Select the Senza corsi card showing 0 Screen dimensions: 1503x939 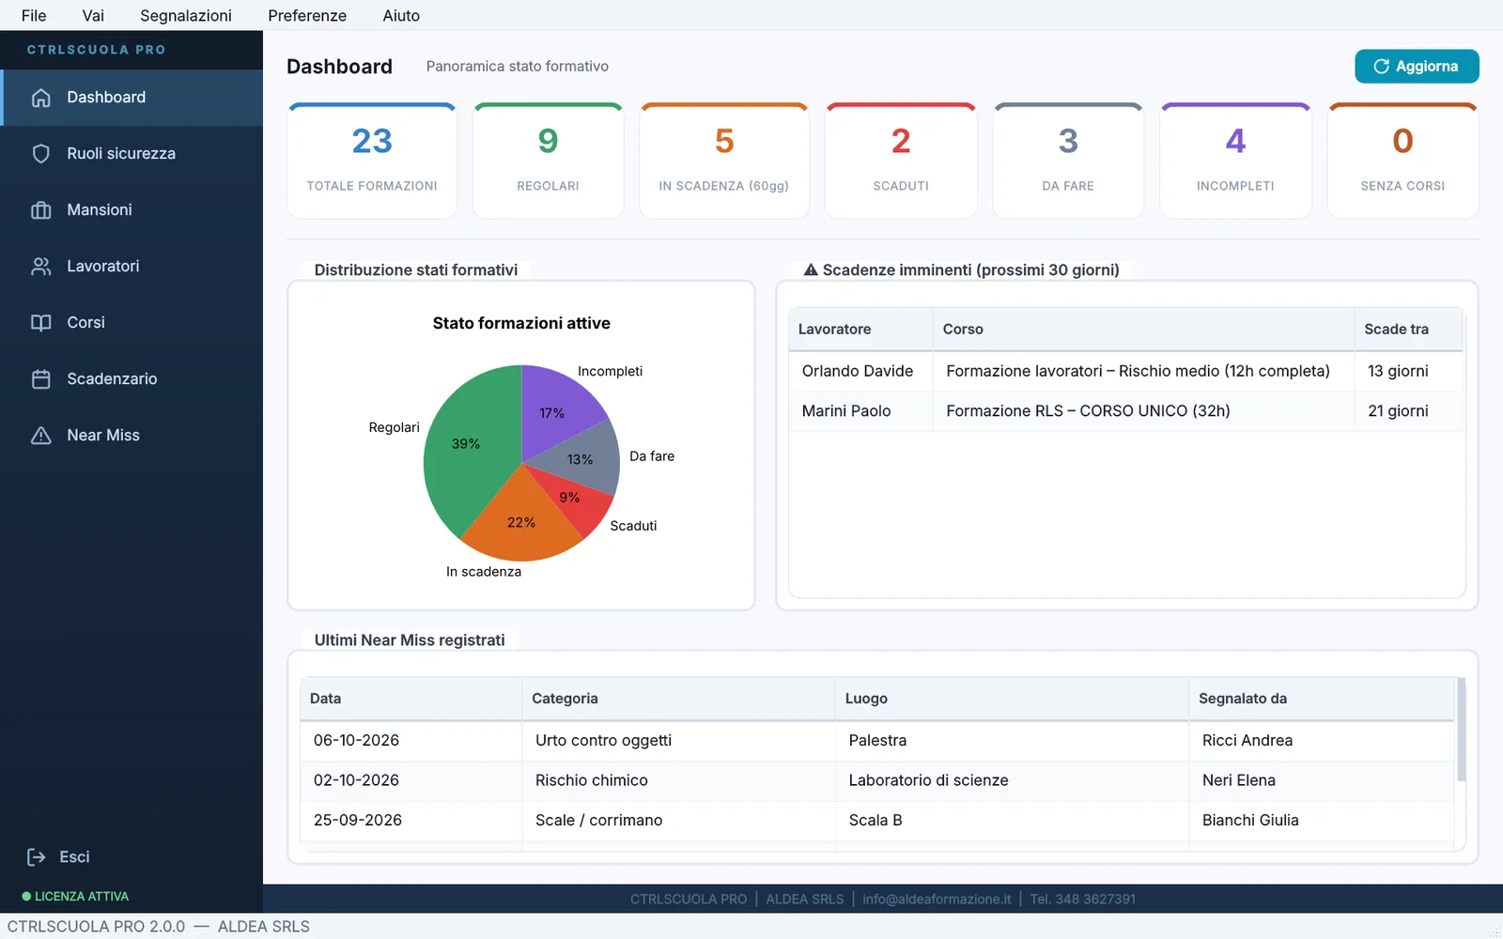[x=1402, y=161]
